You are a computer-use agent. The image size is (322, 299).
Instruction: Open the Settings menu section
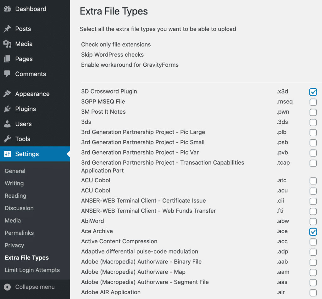point(27,154)
